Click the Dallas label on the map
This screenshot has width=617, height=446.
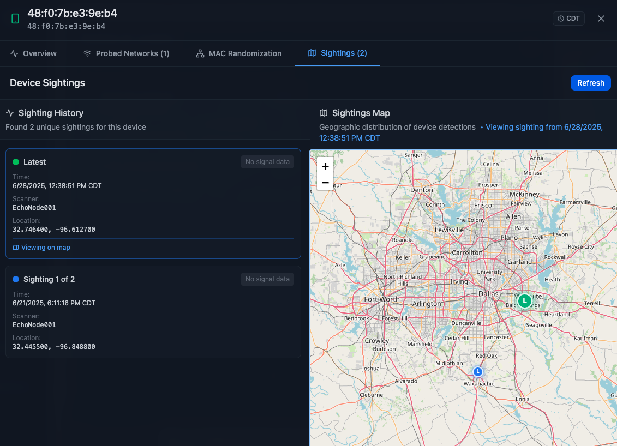pyautogui.click(x=488, y=293)
